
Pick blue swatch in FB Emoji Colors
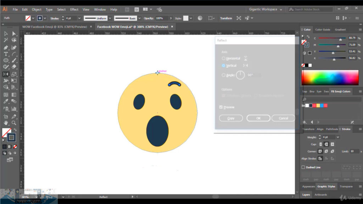[x=322, y=105]
